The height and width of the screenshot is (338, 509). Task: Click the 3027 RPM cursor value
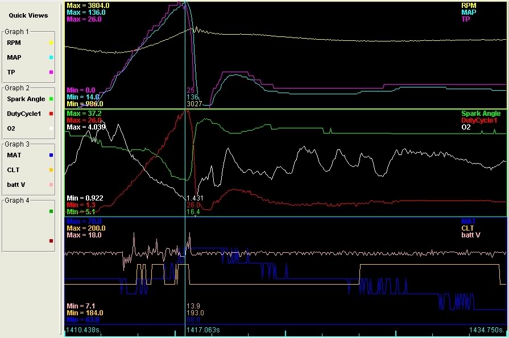click(194, 104)
